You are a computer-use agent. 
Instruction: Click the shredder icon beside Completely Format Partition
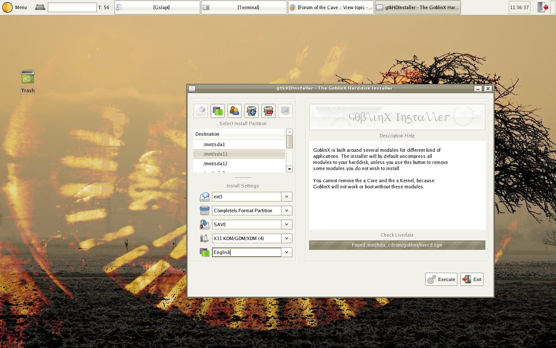click(x=205, y=211)
